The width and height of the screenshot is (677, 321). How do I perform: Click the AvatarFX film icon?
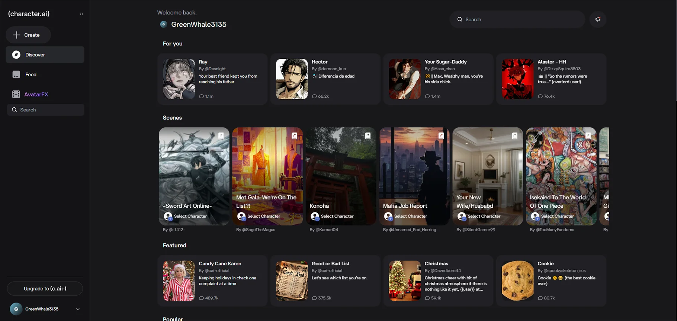click(x=16, y=94)
